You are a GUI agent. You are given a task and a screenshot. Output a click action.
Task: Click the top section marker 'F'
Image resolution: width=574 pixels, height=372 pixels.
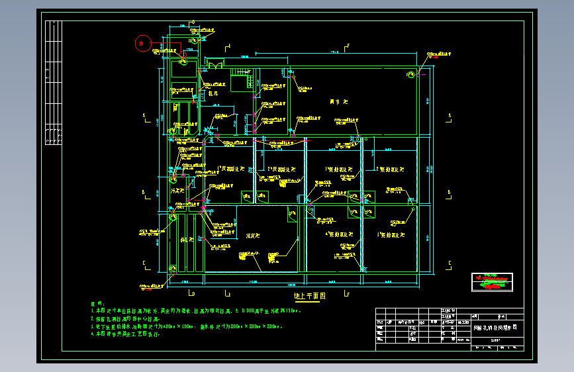(x=346, y=48)
